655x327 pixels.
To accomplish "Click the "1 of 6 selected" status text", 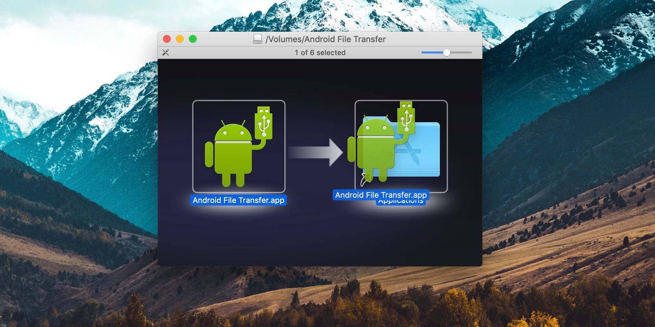I will [320, 52].
